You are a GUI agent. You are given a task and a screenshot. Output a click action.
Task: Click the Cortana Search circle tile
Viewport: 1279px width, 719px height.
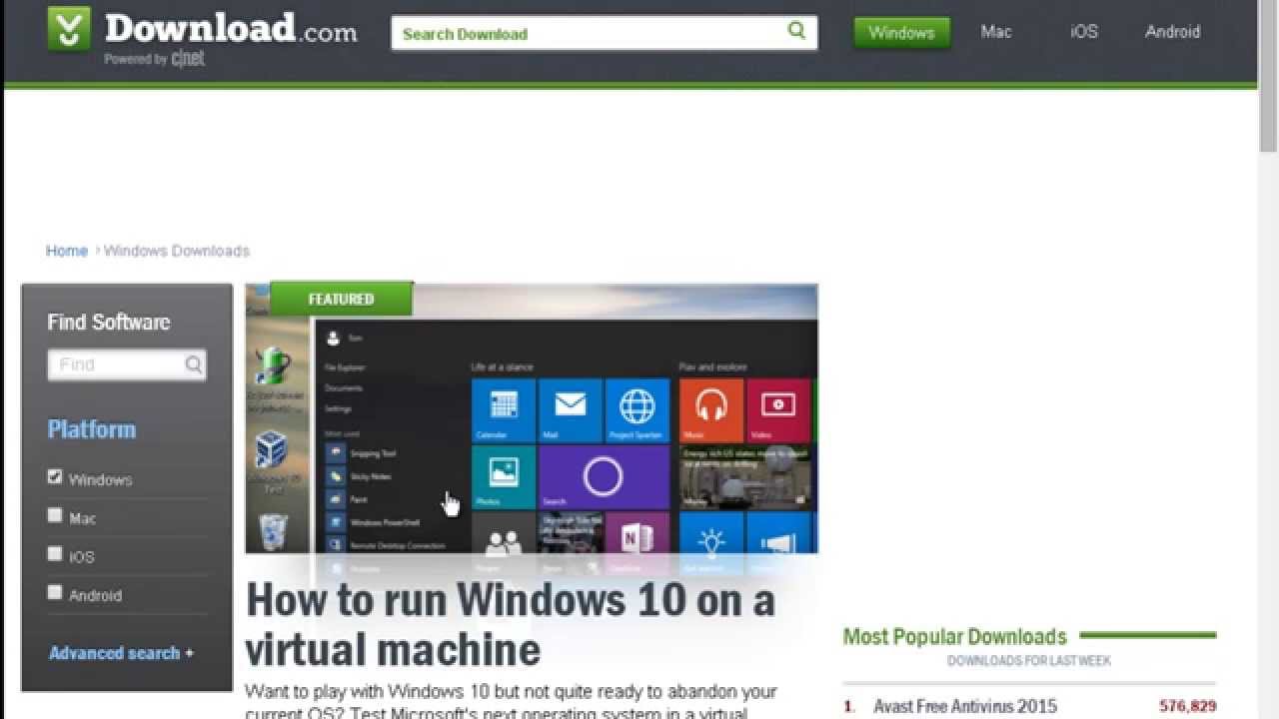pos(605,477)
